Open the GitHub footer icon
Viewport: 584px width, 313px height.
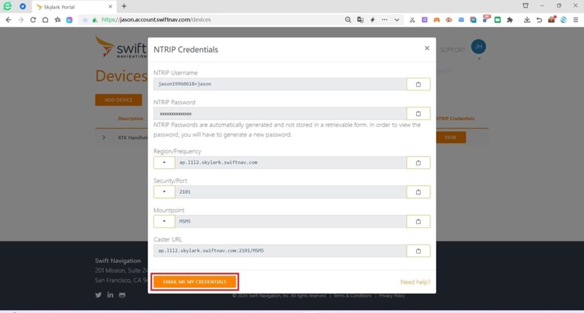click(122, 295)
